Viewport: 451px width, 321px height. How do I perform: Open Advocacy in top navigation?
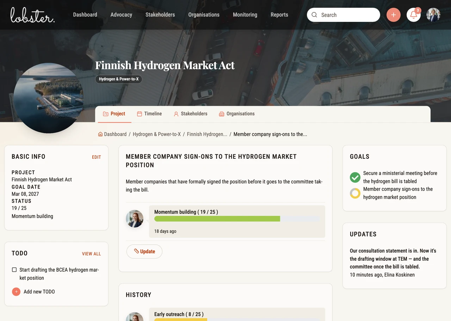pos(121,15)
